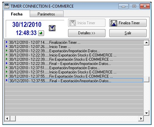Expand details with Detalles >> button
The height and width of the screenshot is (127, 154).
point(87,33)
